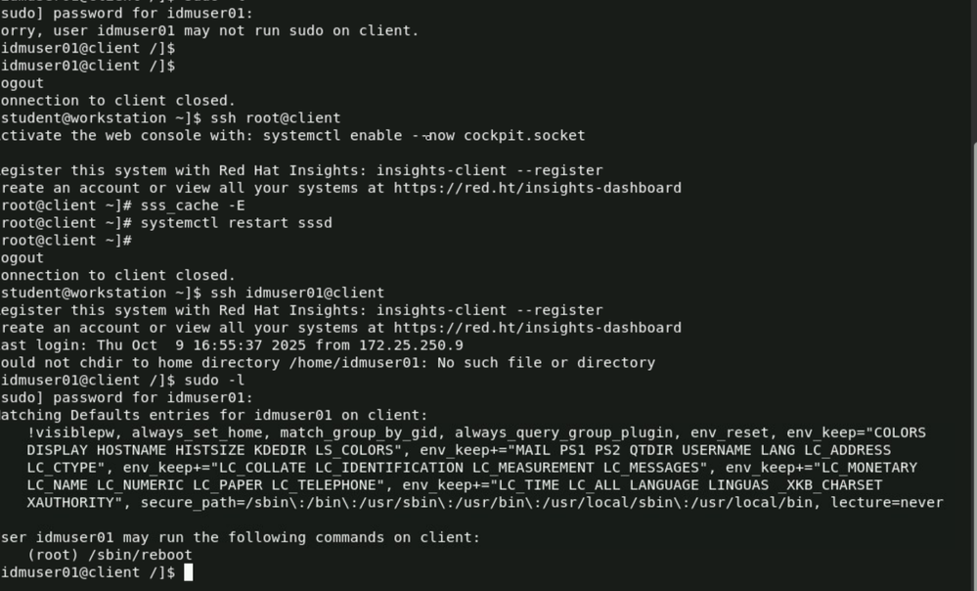This screenshot has width=977, height=591.
Task: Click the IP address 172.25.250.9
Action: point(411,345)
